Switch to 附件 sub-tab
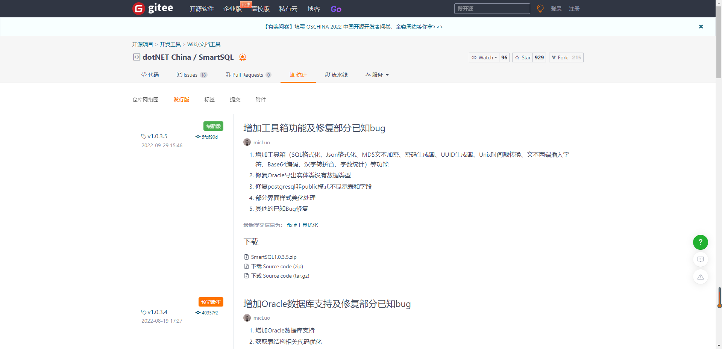This screenshot has height=349, width=722. (x=261, y=100)
